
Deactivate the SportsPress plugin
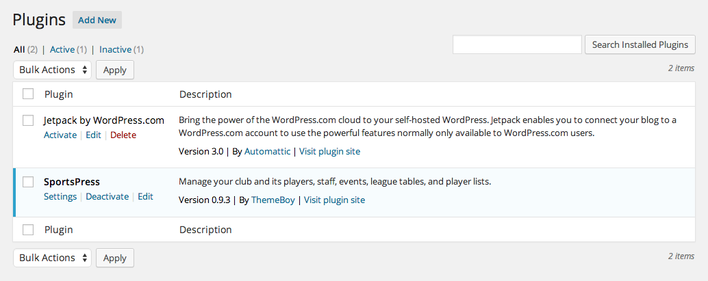point(107,197)
